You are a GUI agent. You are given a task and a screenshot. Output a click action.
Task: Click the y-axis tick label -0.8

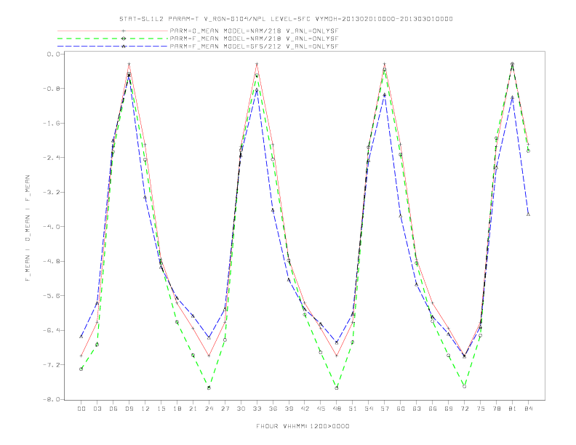point(52,89)
